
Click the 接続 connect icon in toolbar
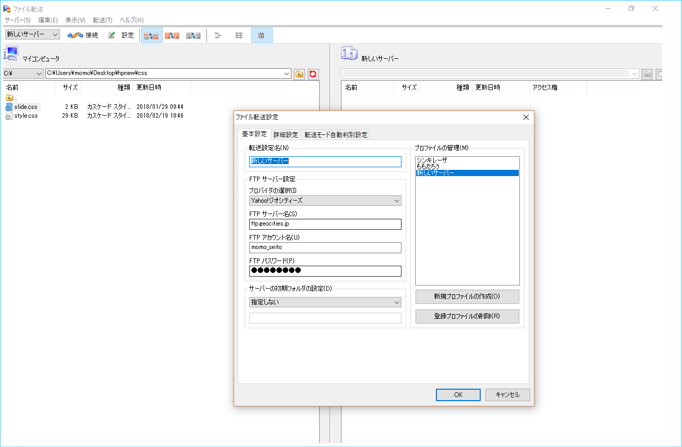(82, 35)
